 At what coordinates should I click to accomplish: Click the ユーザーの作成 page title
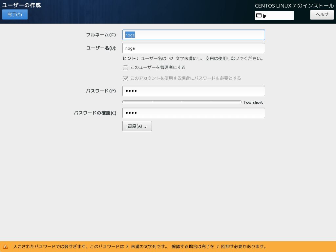[x=21, y=5]
